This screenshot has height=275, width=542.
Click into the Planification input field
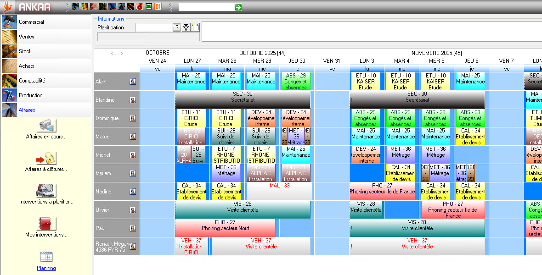click(153, 27)
